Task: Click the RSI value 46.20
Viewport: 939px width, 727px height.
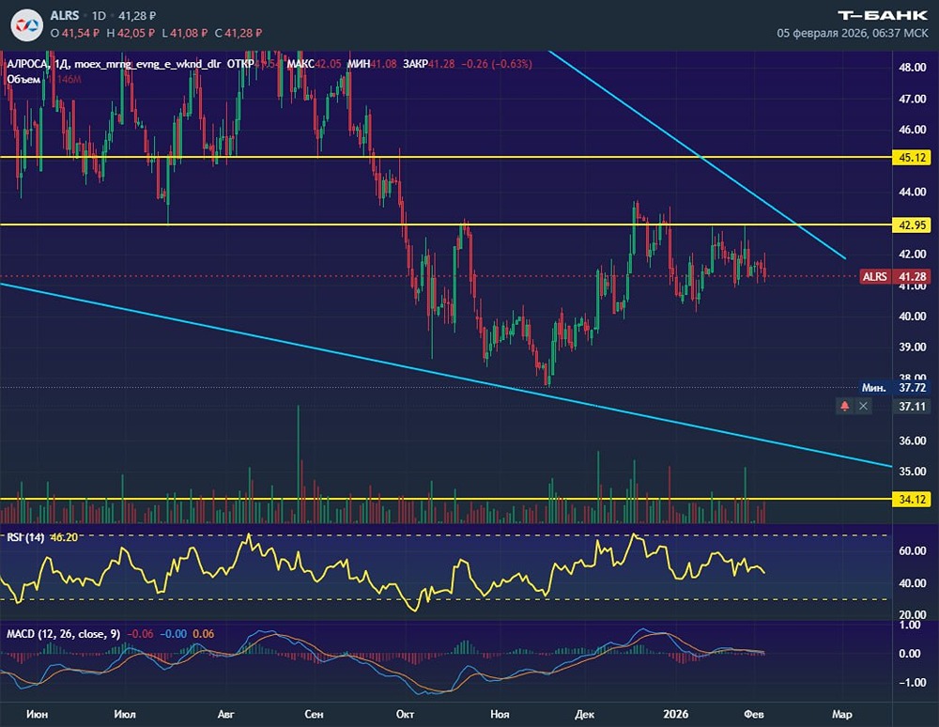Action: coord(64,537)
